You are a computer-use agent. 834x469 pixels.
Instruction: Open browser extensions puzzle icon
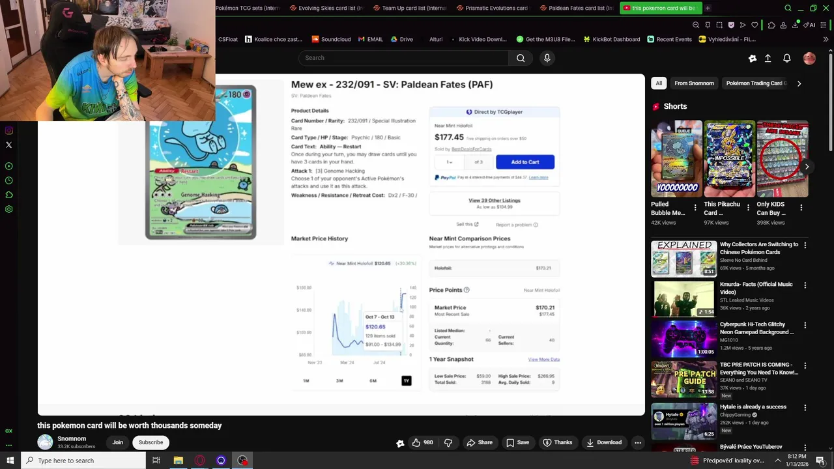pos(771,25)
